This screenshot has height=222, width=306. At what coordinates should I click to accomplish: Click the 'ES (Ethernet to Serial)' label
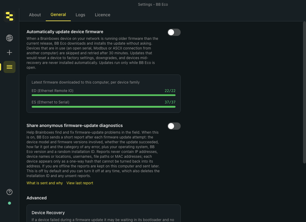pos(50,102)
